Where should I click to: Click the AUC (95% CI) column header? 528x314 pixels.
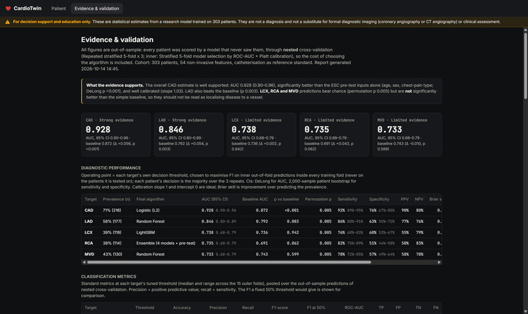click(x=214, y=200)
